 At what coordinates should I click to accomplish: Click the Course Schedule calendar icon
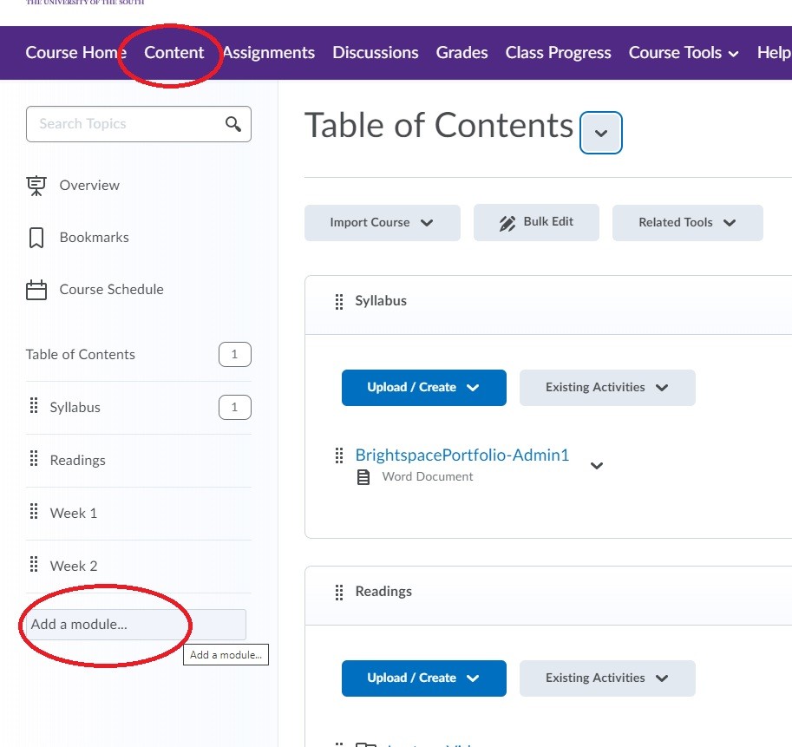click(36, 290)
